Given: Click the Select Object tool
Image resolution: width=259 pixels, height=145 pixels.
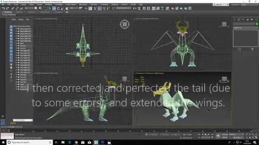Looking at the screenshot, I should (x=36, y=8).
